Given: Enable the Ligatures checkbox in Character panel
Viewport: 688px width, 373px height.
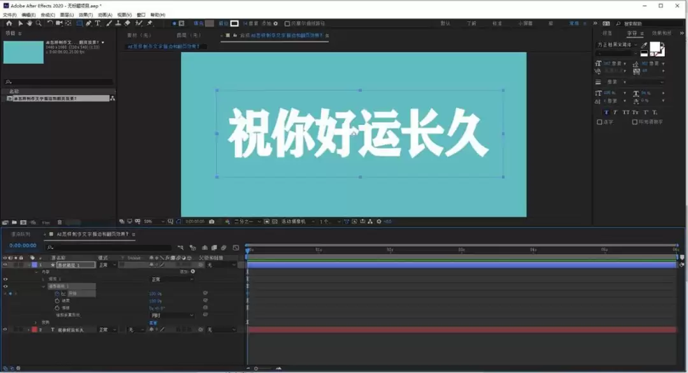Looking at the screenshot, I should pyautogui.click(x=599, y=122).
